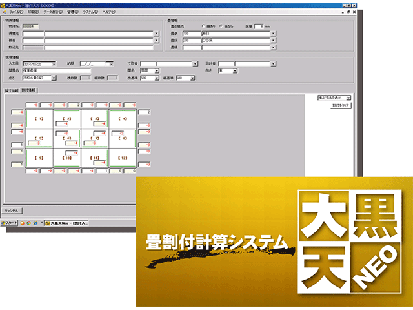Click the app icon in the menu bar
413x310 pixels.
pyautogui.click(x=4, y=12)
